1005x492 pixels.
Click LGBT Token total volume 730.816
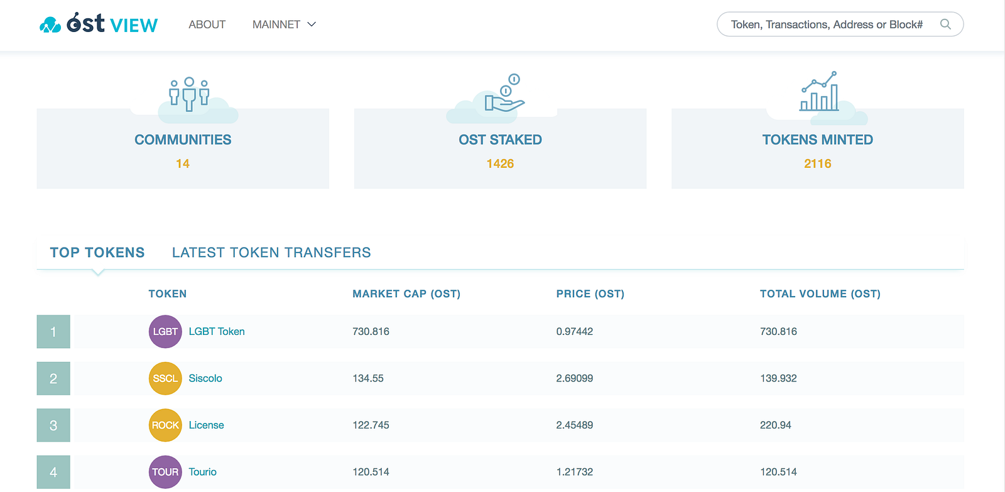pyautogui.click(x=779, y=332)
